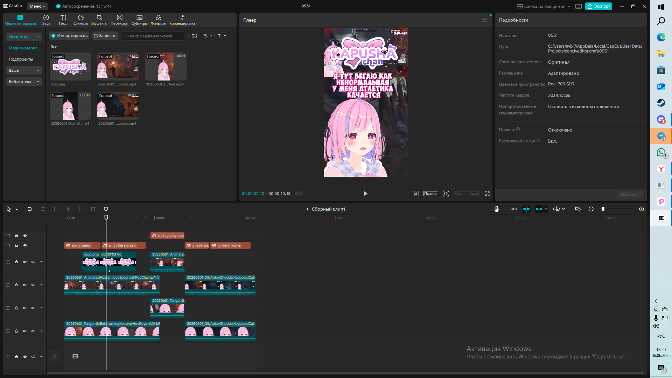672x378 pixels.
Task: Start voice recording with the microphone icon
Action: 496,209
